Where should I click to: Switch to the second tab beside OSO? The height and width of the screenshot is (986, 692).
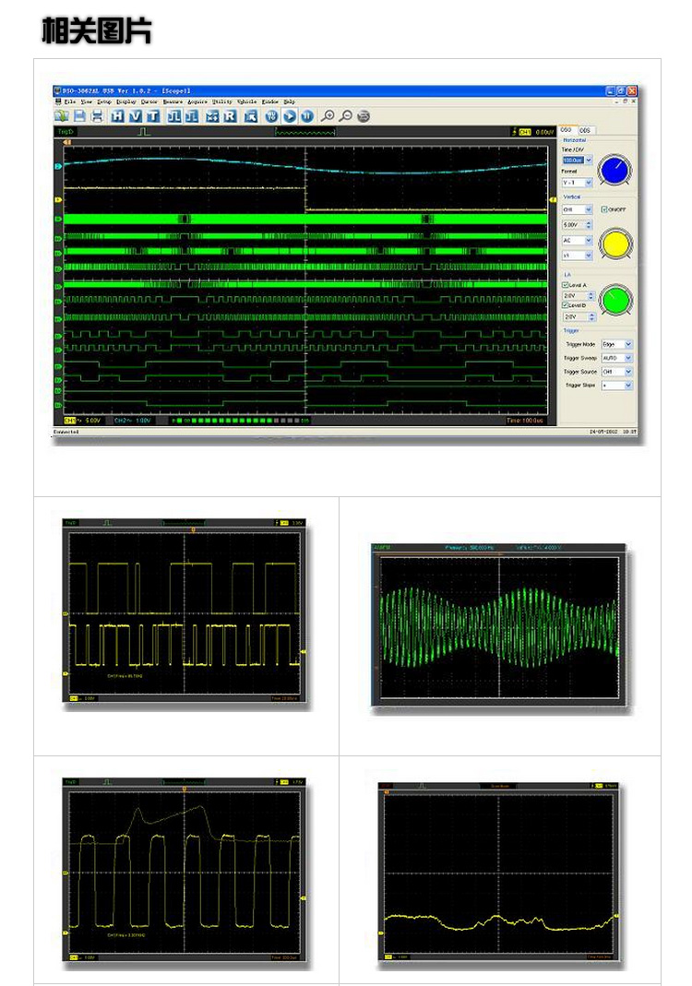coord(585,131)
